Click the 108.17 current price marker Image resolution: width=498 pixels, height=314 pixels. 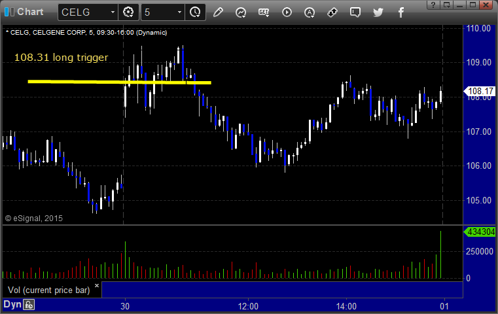tap(480, 92)
